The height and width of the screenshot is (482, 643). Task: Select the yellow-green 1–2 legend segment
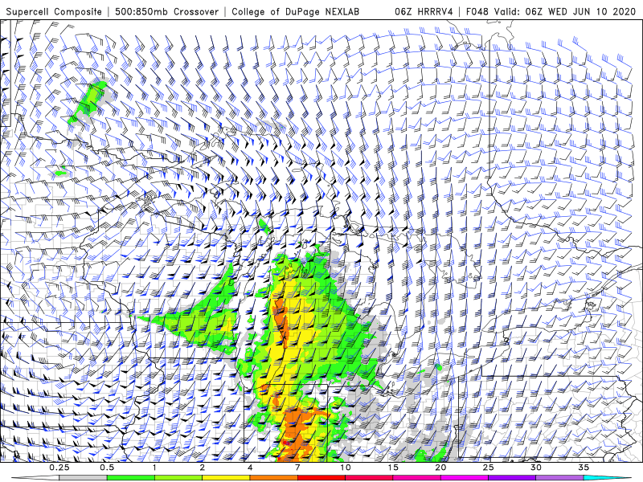(x=178, y=478)
